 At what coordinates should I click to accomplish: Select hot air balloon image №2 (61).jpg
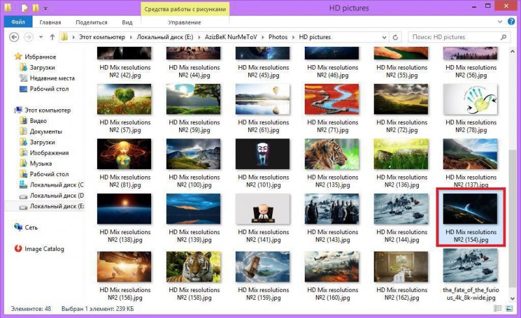262,99
